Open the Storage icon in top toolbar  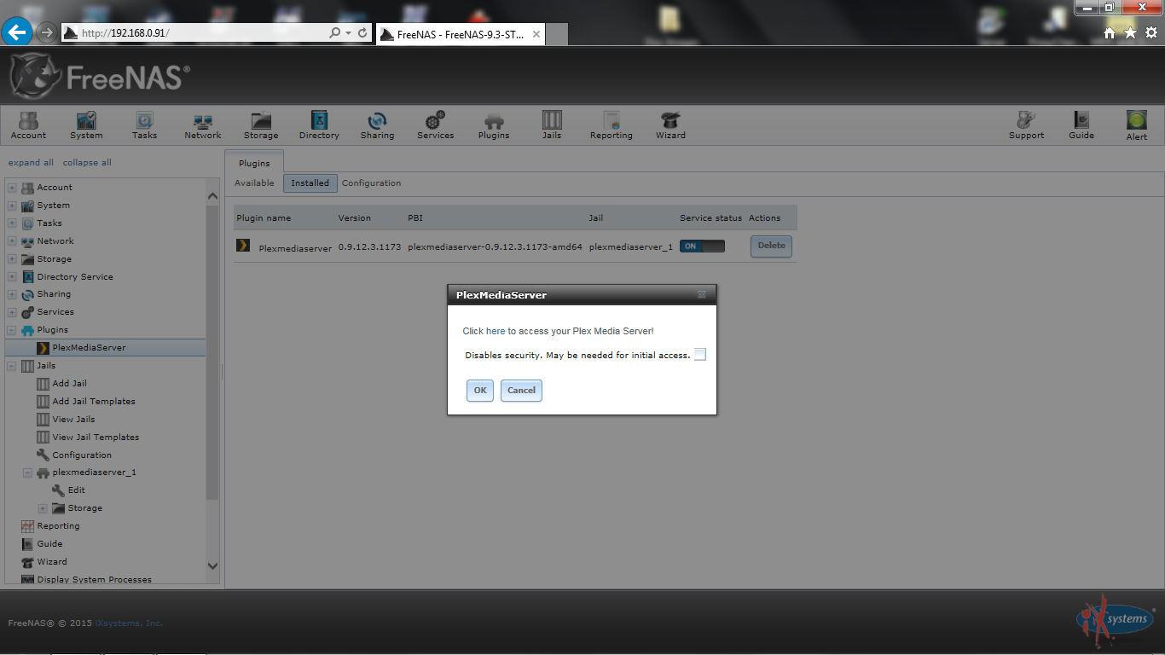point(260,125)
